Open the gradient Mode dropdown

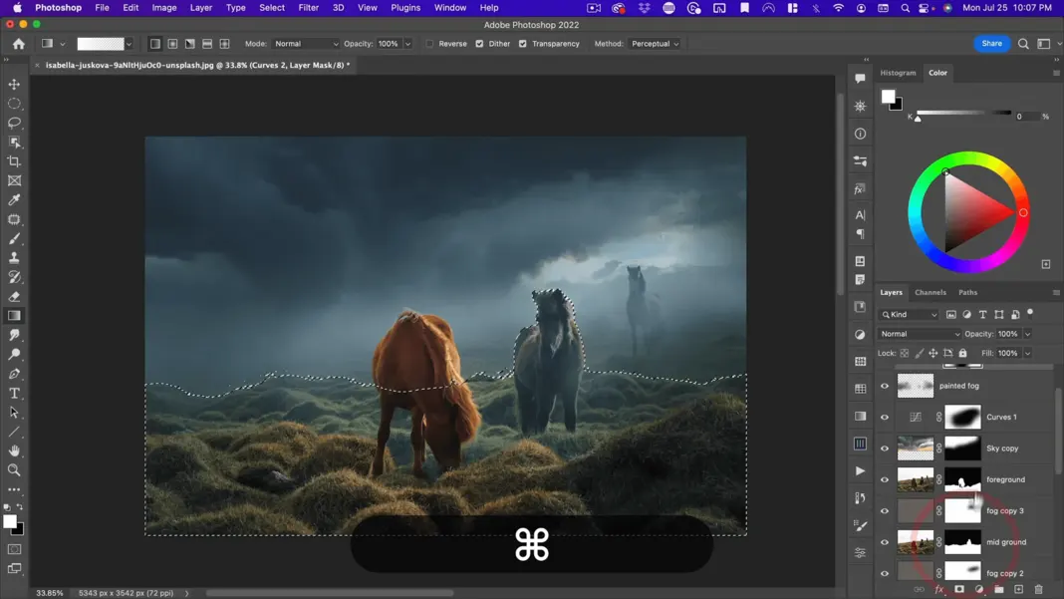coord(306,44)
